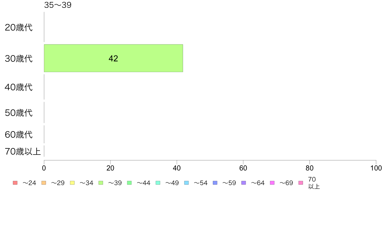Click the 60歳代 axis label
385x239 pixels.
pyautogui.click(x=19, y=135)
